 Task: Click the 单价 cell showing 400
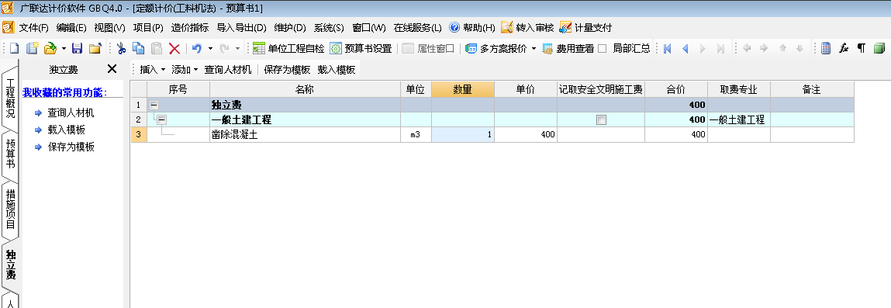[x=526, y=135]
